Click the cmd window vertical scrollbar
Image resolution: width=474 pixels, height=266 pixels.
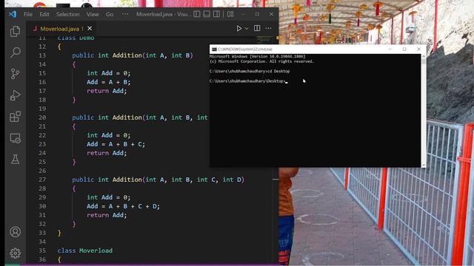pos(423,110)
